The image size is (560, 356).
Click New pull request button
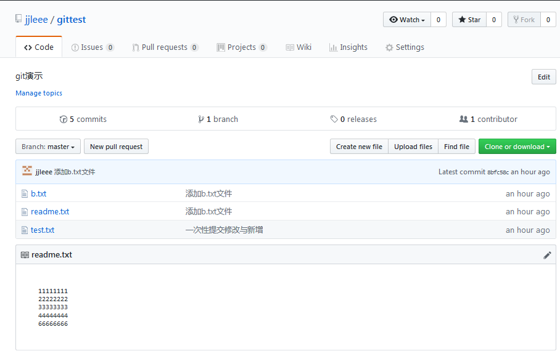(x=116, y=147)
